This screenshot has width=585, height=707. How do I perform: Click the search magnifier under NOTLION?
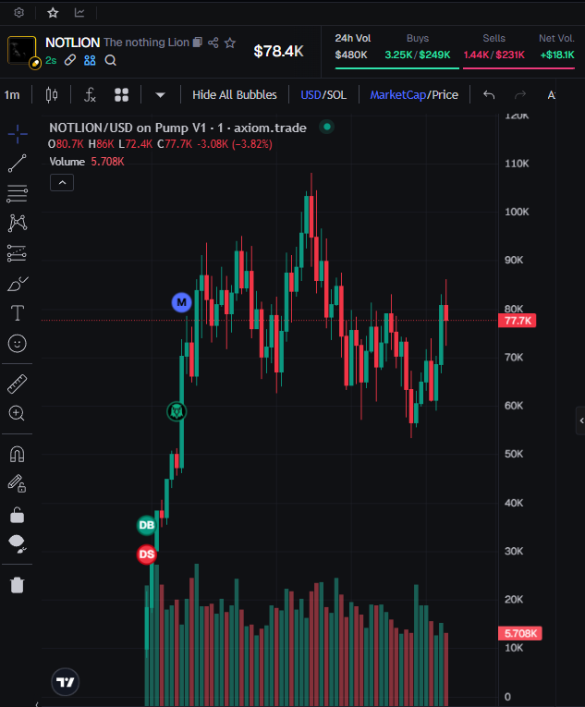[x=111, y=60]
